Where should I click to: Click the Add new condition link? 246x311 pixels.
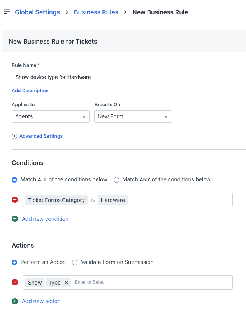(45, 219)
